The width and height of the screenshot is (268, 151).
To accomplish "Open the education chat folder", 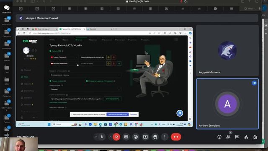I will pos(7,21).
